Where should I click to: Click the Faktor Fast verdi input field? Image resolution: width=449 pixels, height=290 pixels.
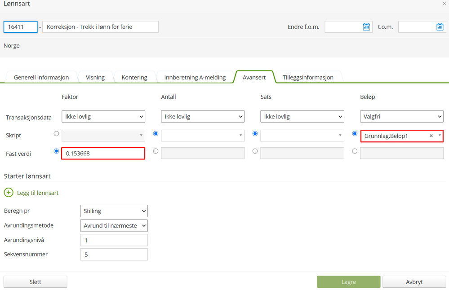[103, 153]
